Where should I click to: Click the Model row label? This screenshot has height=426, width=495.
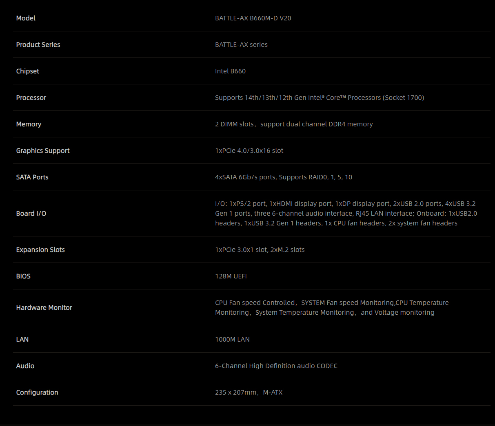(26, 18)
